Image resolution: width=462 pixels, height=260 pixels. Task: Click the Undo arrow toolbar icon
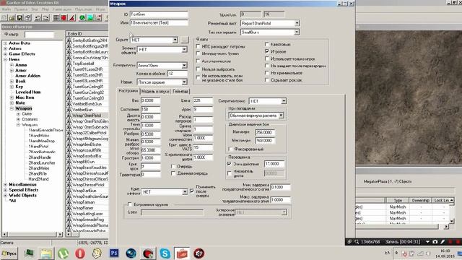point(38,18)
